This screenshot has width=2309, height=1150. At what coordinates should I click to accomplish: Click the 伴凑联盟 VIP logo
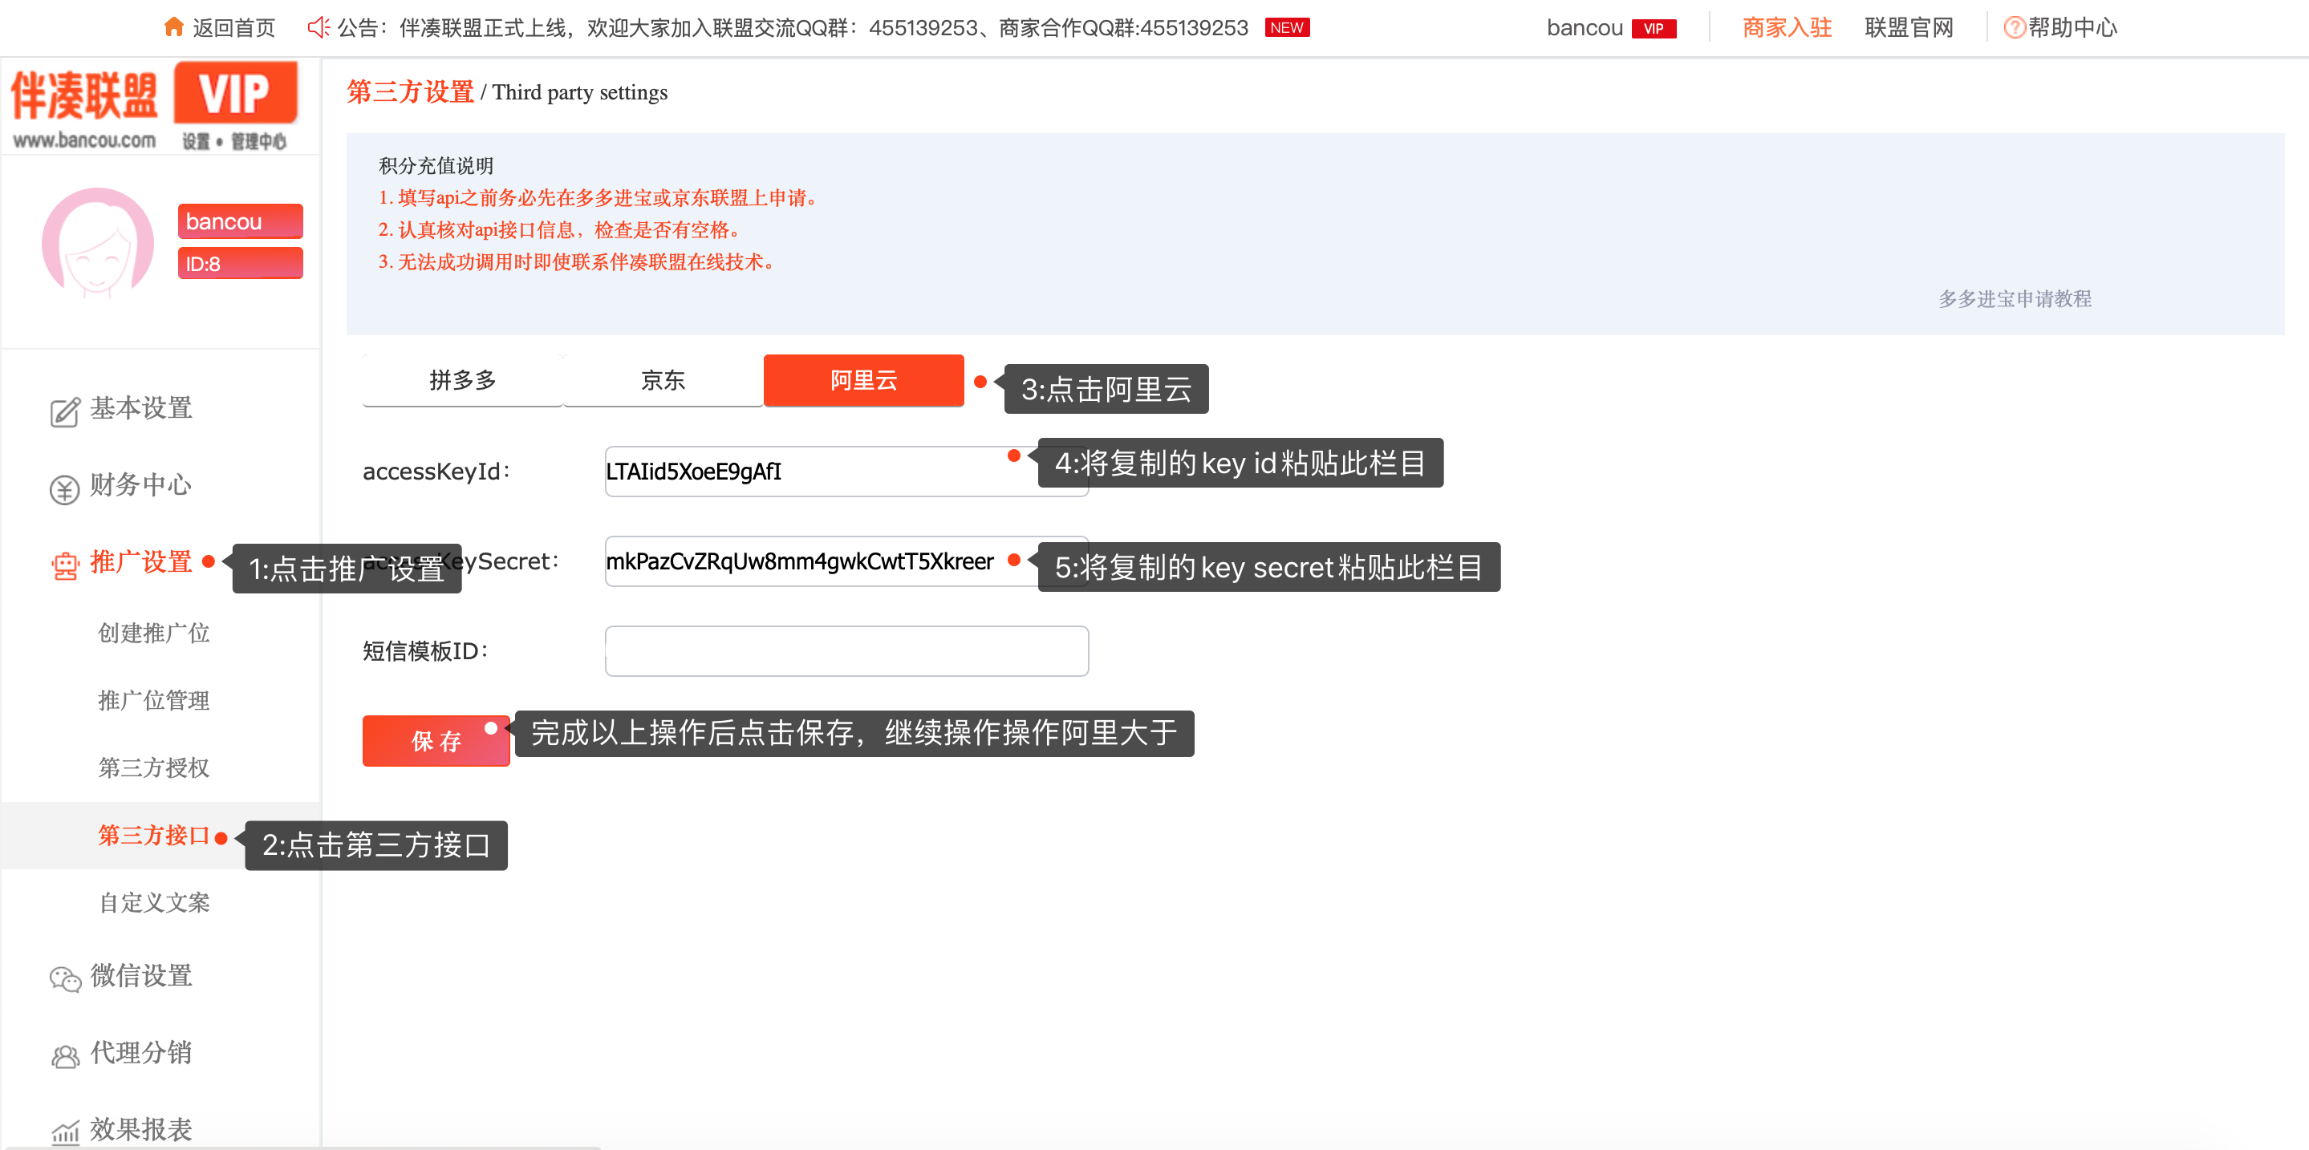click(154, 106)
